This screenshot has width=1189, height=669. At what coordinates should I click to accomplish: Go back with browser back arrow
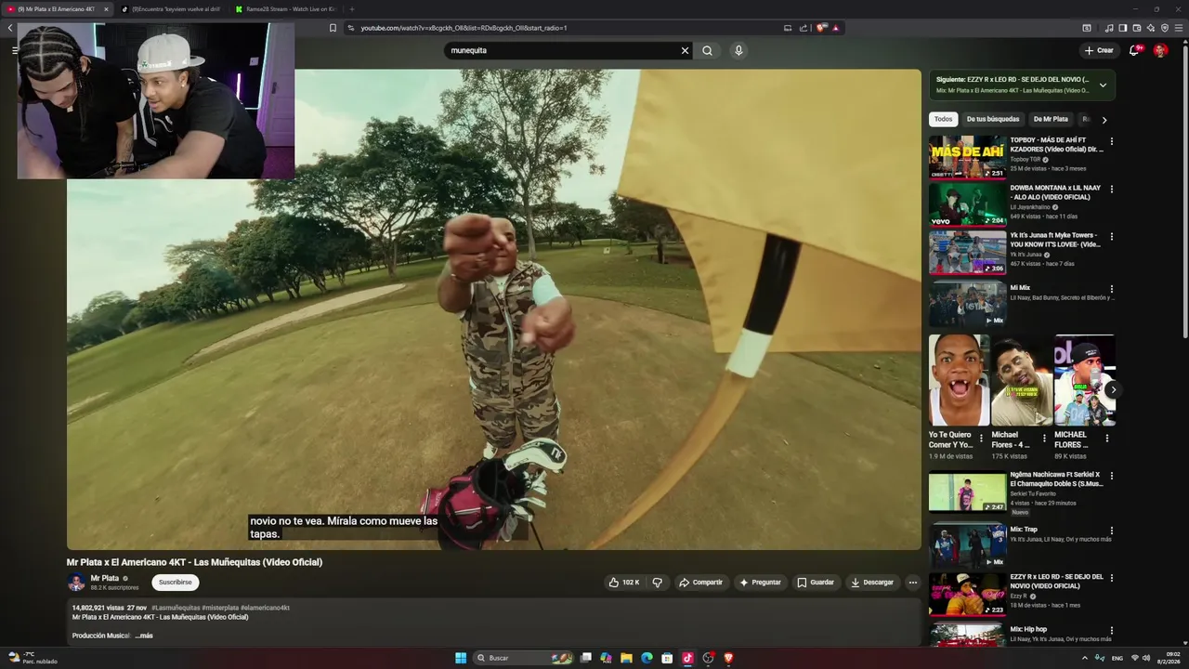[x=10, y=28]
